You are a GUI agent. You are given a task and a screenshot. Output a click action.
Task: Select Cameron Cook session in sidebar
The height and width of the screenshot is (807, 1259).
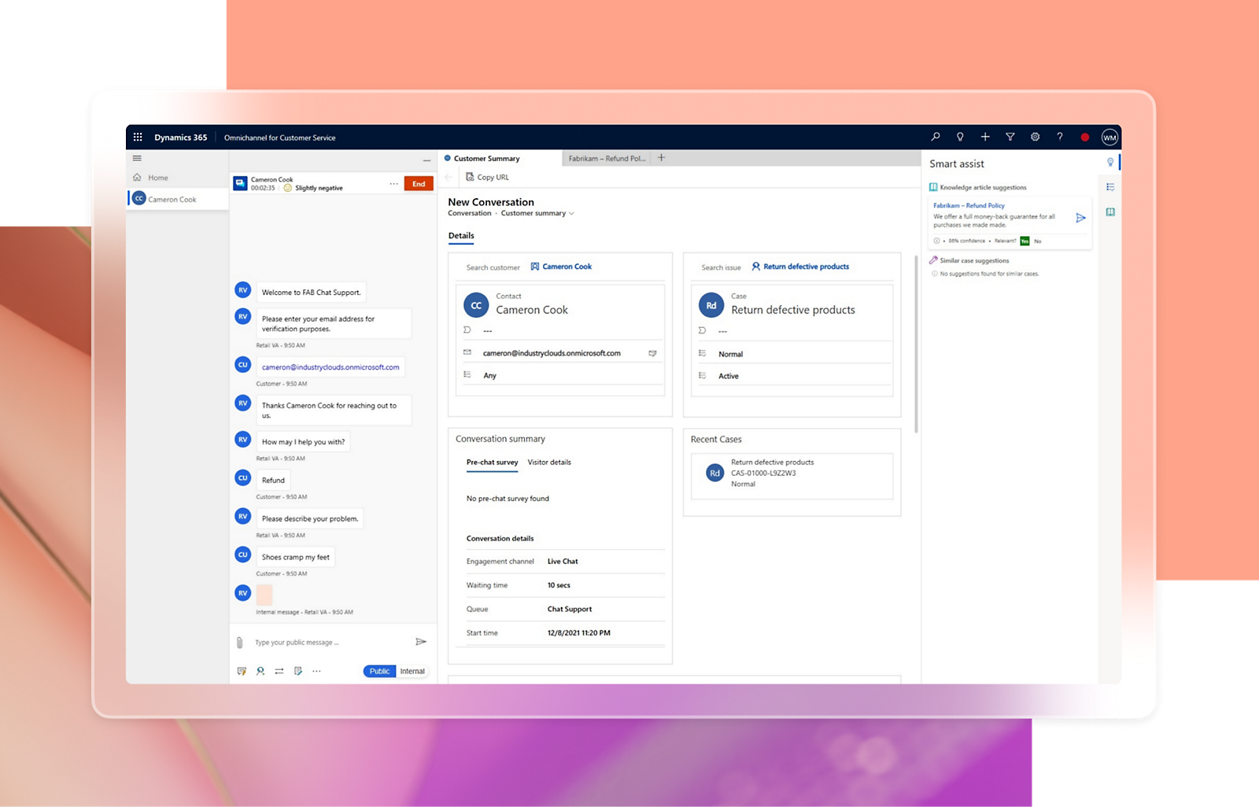(178, 199)
